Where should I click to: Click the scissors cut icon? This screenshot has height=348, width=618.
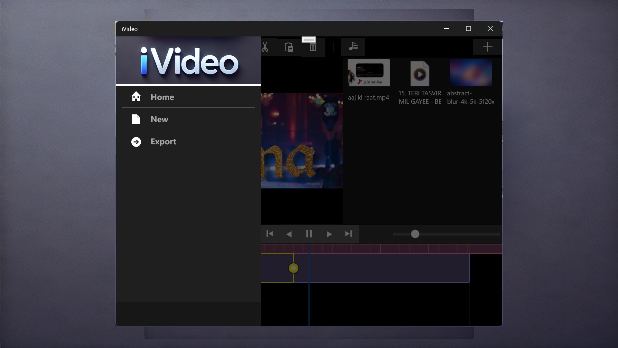(x=265, y=47)
